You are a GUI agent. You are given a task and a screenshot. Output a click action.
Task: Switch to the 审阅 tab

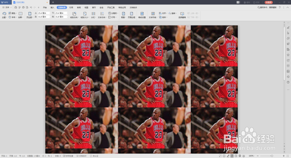[79, 8]
